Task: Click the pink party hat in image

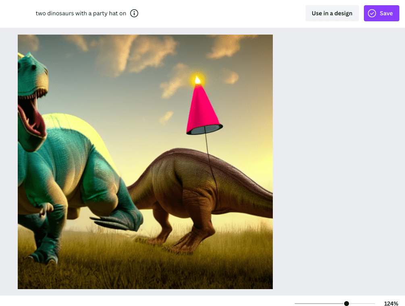Action: [203, 109]
